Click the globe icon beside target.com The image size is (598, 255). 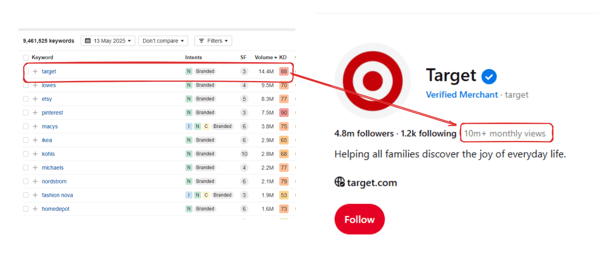point(340,182)
